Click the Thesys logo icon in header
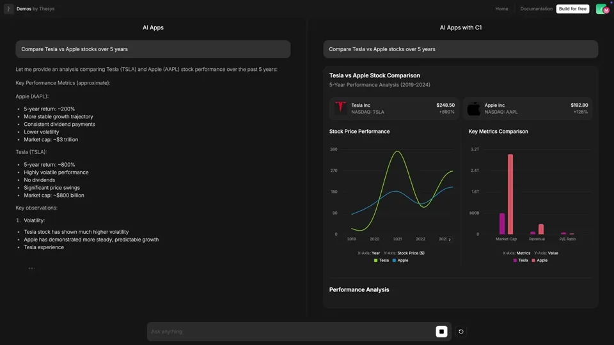 (8, 8)
